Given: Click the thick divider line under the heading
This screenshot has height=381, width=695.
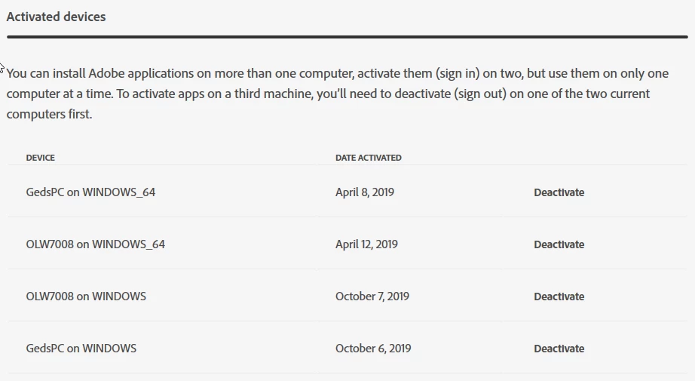Looking at the screenshot, I should pyautogui.click(x=347, y=37).
